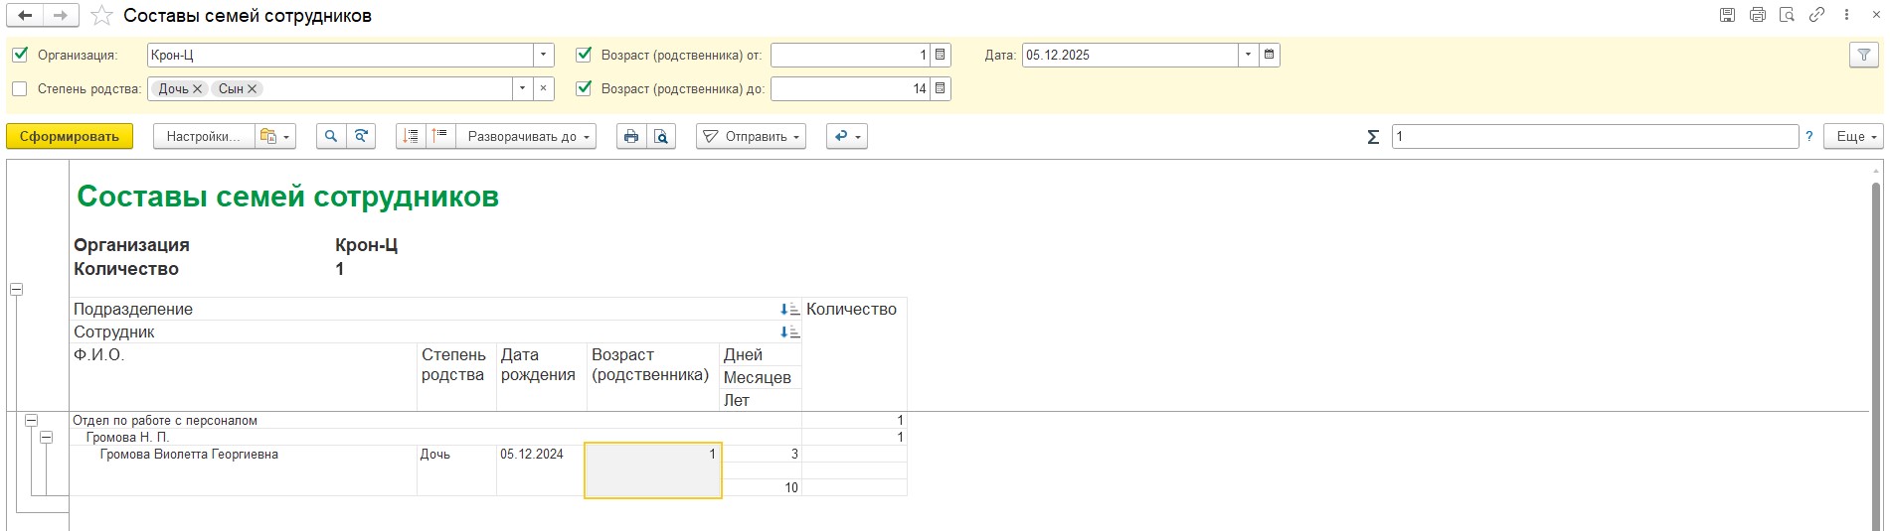This screenshot has width=1890, height=531.
Task: Uncheck Возраст (родственника) до checkbox
Action: [584, 89]
